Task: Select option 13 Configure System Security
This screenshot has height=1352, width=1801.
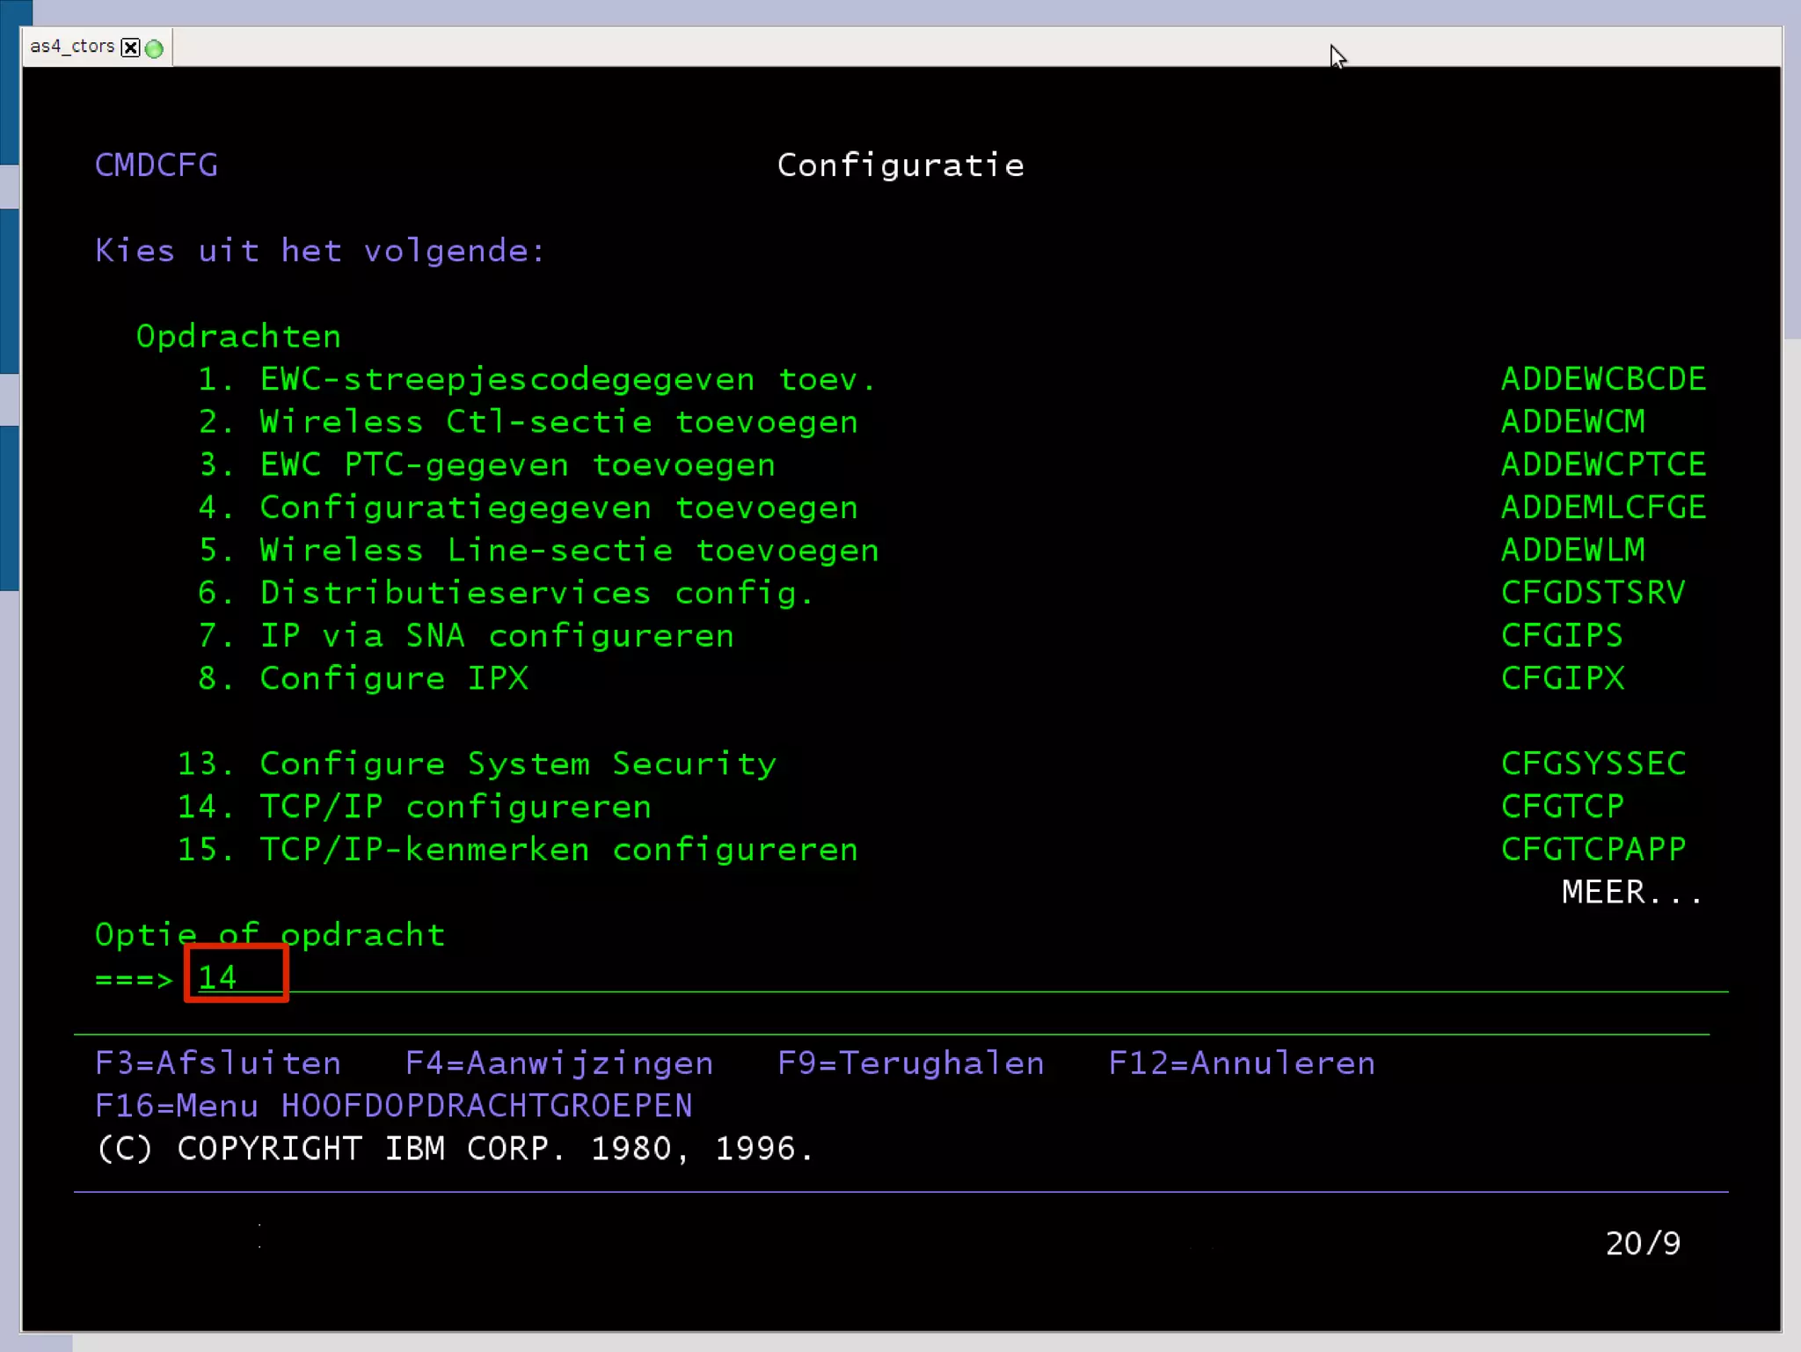Action: [x=517, y=764]
